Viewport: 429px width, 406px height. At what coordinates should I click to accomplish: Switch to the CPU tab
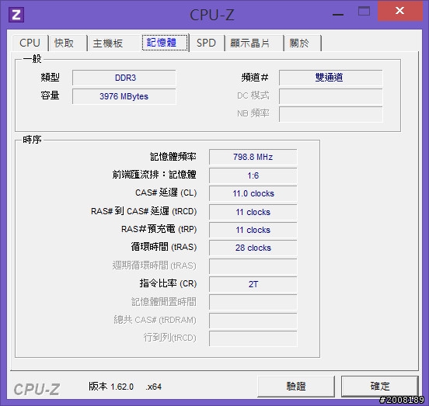click(x=30, y=43)
